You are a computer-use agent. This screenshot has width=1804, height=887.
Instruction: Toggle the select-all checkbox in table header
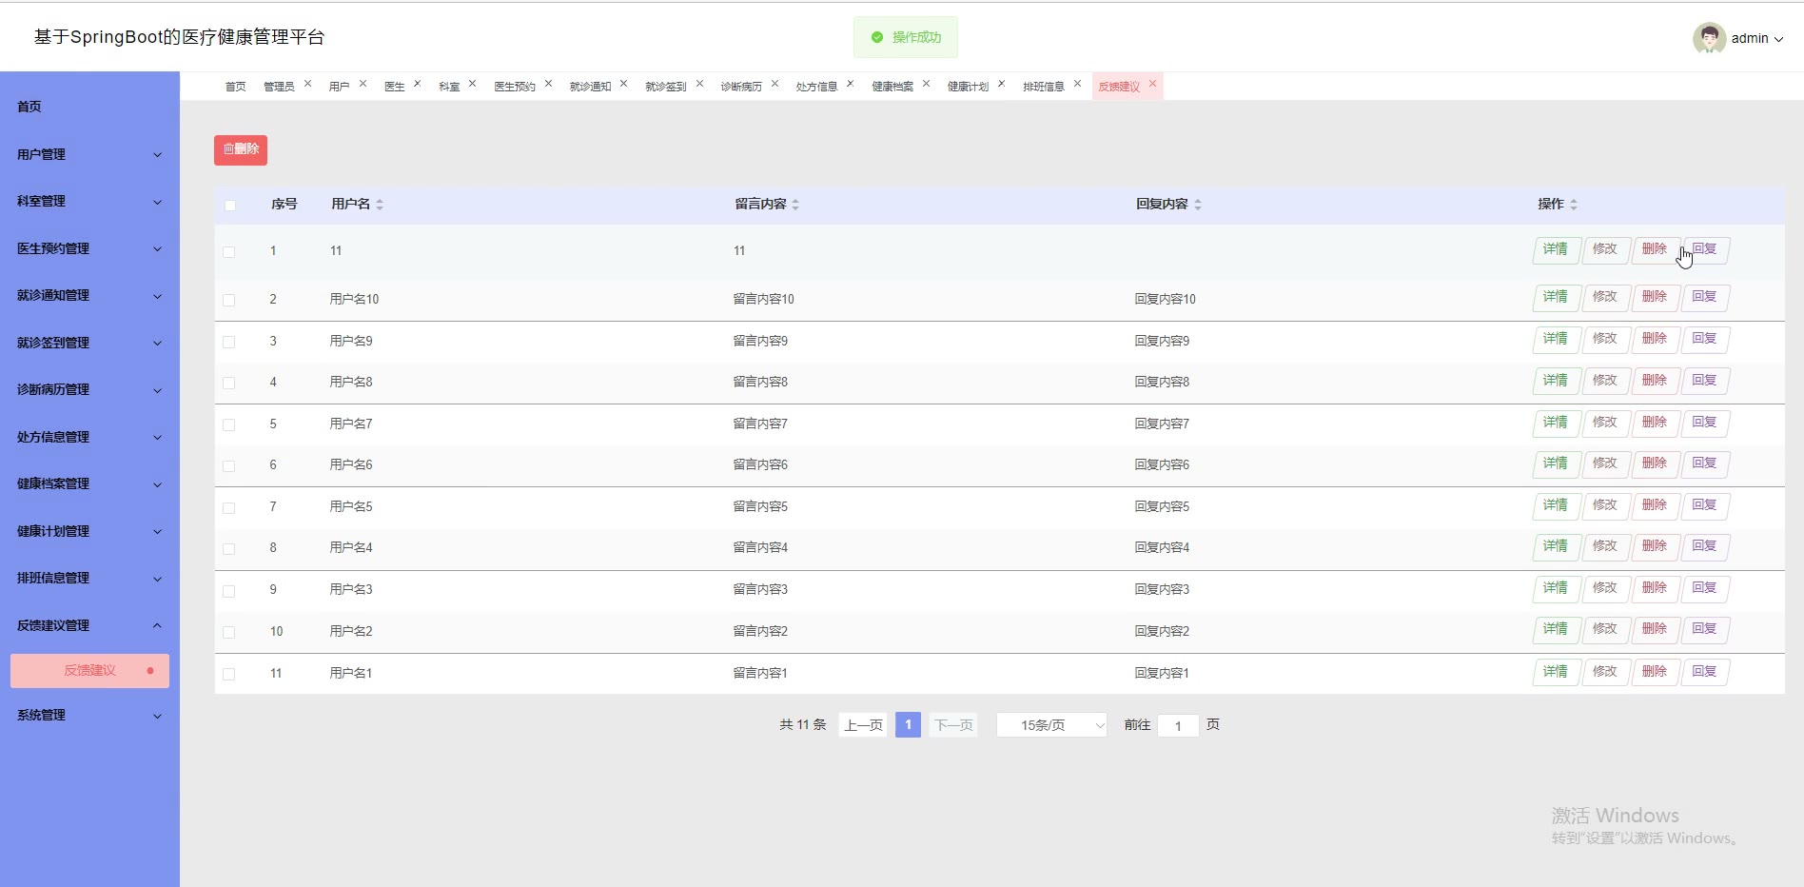coord(229,206)
